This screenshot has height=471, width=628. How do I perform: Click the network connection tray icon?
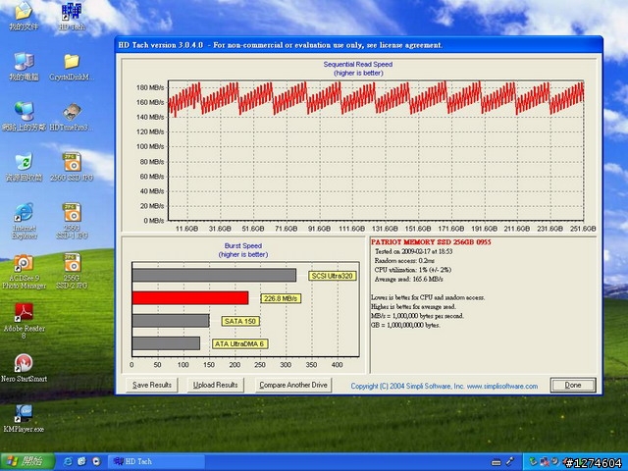[545, 461]
